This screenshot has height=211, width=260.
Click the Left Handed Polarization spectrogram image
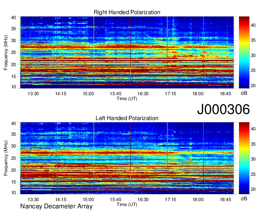click(x=127, y=158)
